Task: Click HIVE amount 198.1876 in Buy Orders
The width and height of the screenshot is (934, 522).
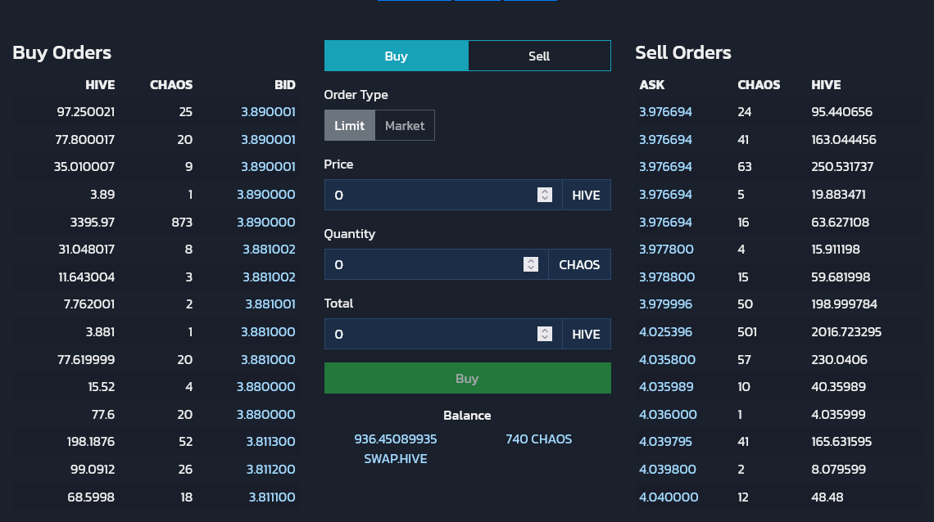Action: click(91, 442)
